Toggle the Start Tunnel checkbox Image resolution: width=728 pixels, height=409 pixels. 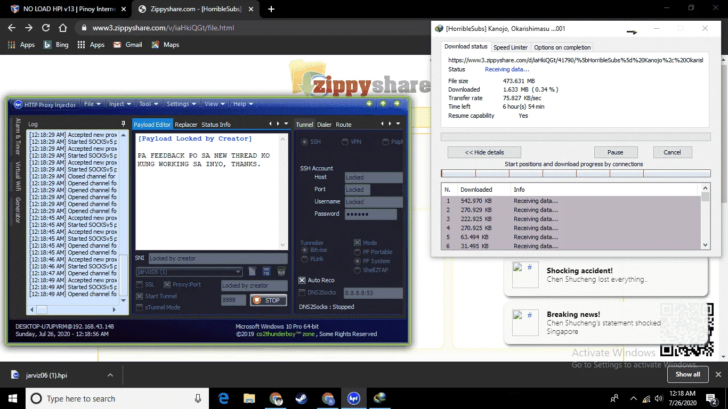click(x=140, y=296)
